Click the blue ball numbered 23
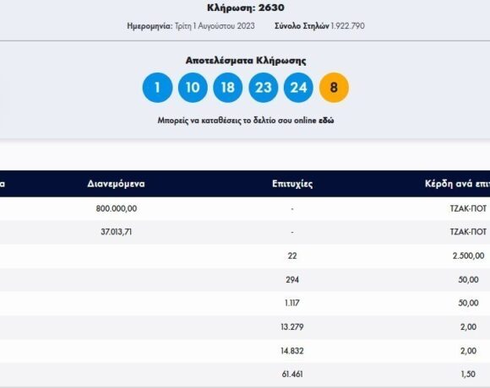The image size is (490, 388). pos(263,88)
